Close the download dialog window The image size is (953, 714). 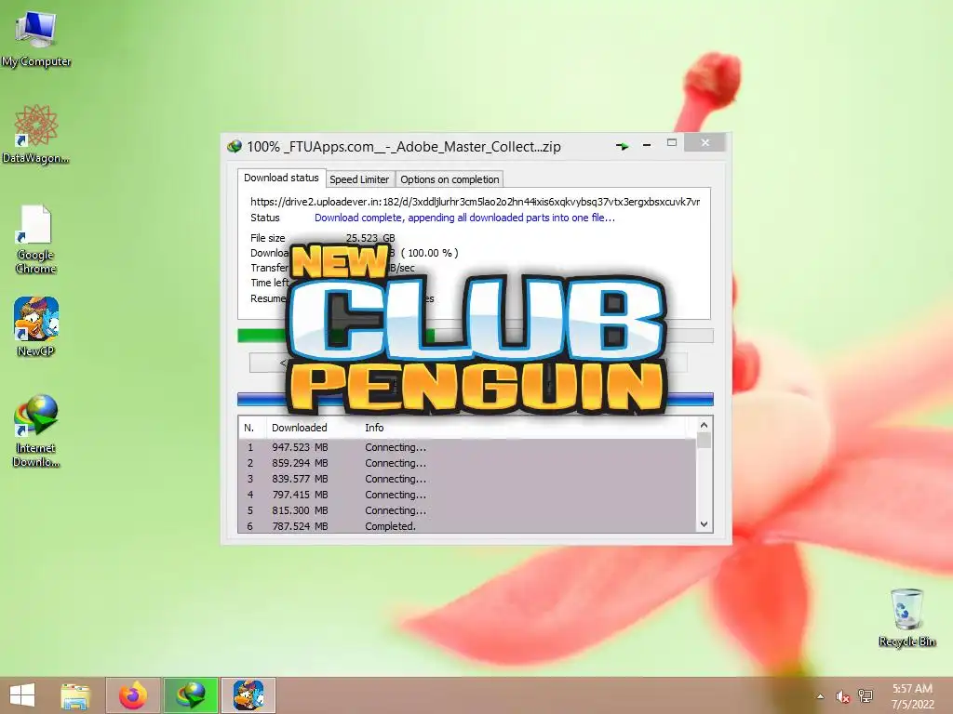click(x=705, y=142)
